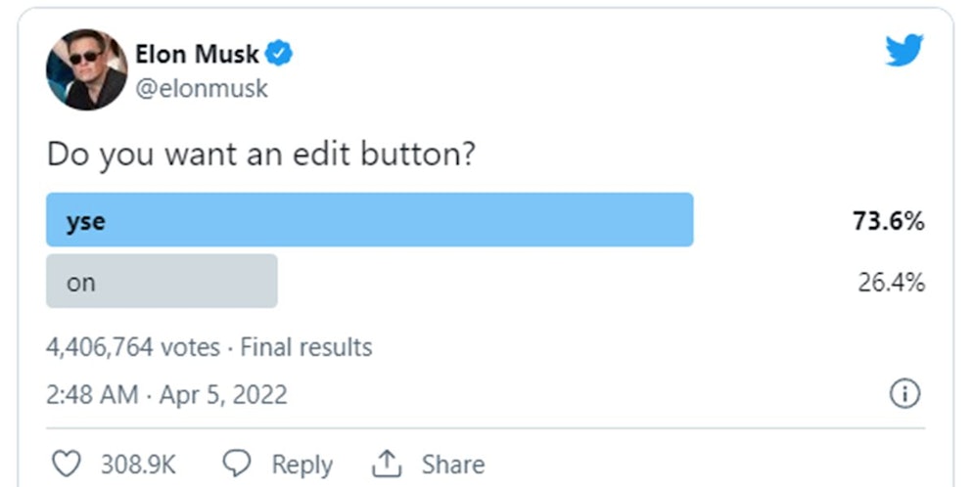This screenshot has height=487, width=975.
Task: Like the tweet using the heart icon
Action: [x=67, y=464]
